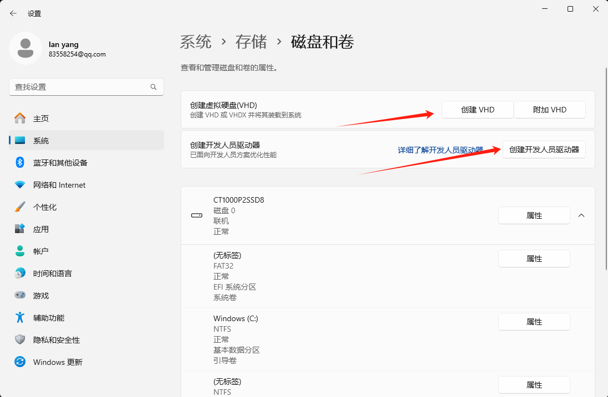Click the user profile avatar

(x=25, y=48)
